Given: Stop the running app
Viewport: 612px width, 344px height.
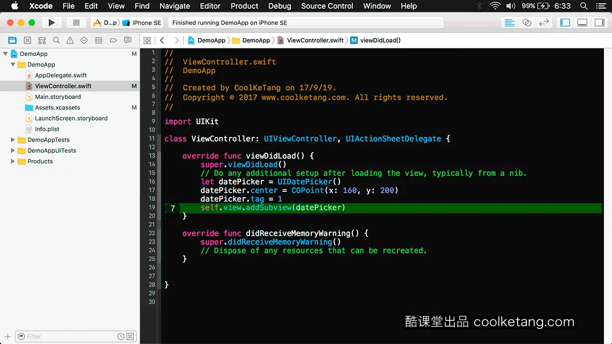Looking at the screenshot, I should coord(76,23).
